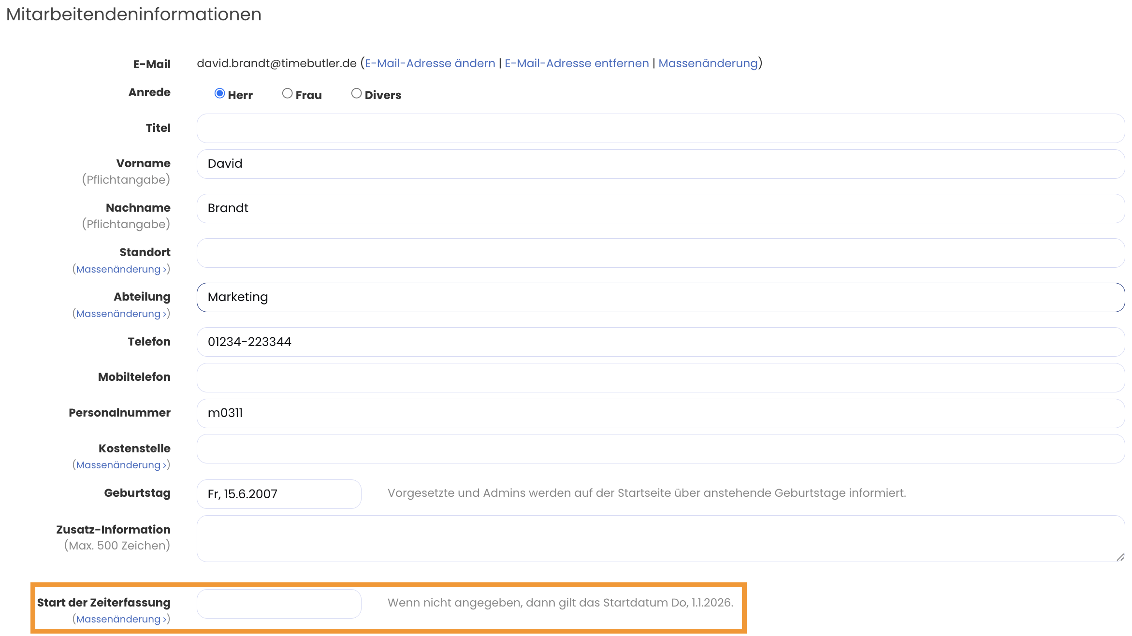Image resolution: width=1132 pixels, height=636 pixels.
Task: Click the Telefon number field
Action: point(660,342)
